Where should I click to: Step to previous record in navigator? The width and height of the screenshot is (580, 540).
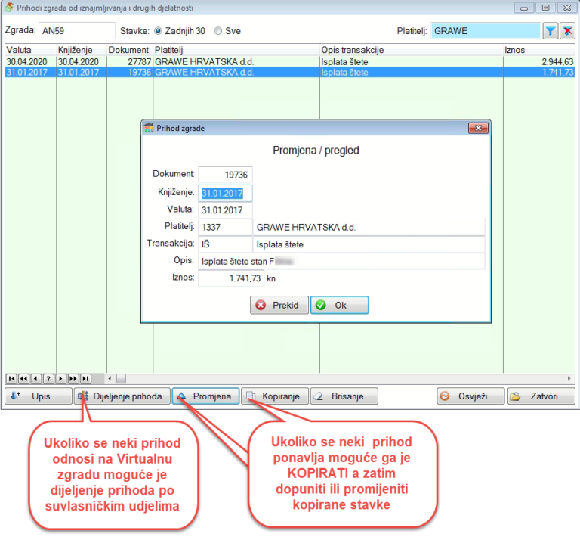(36, 378)
